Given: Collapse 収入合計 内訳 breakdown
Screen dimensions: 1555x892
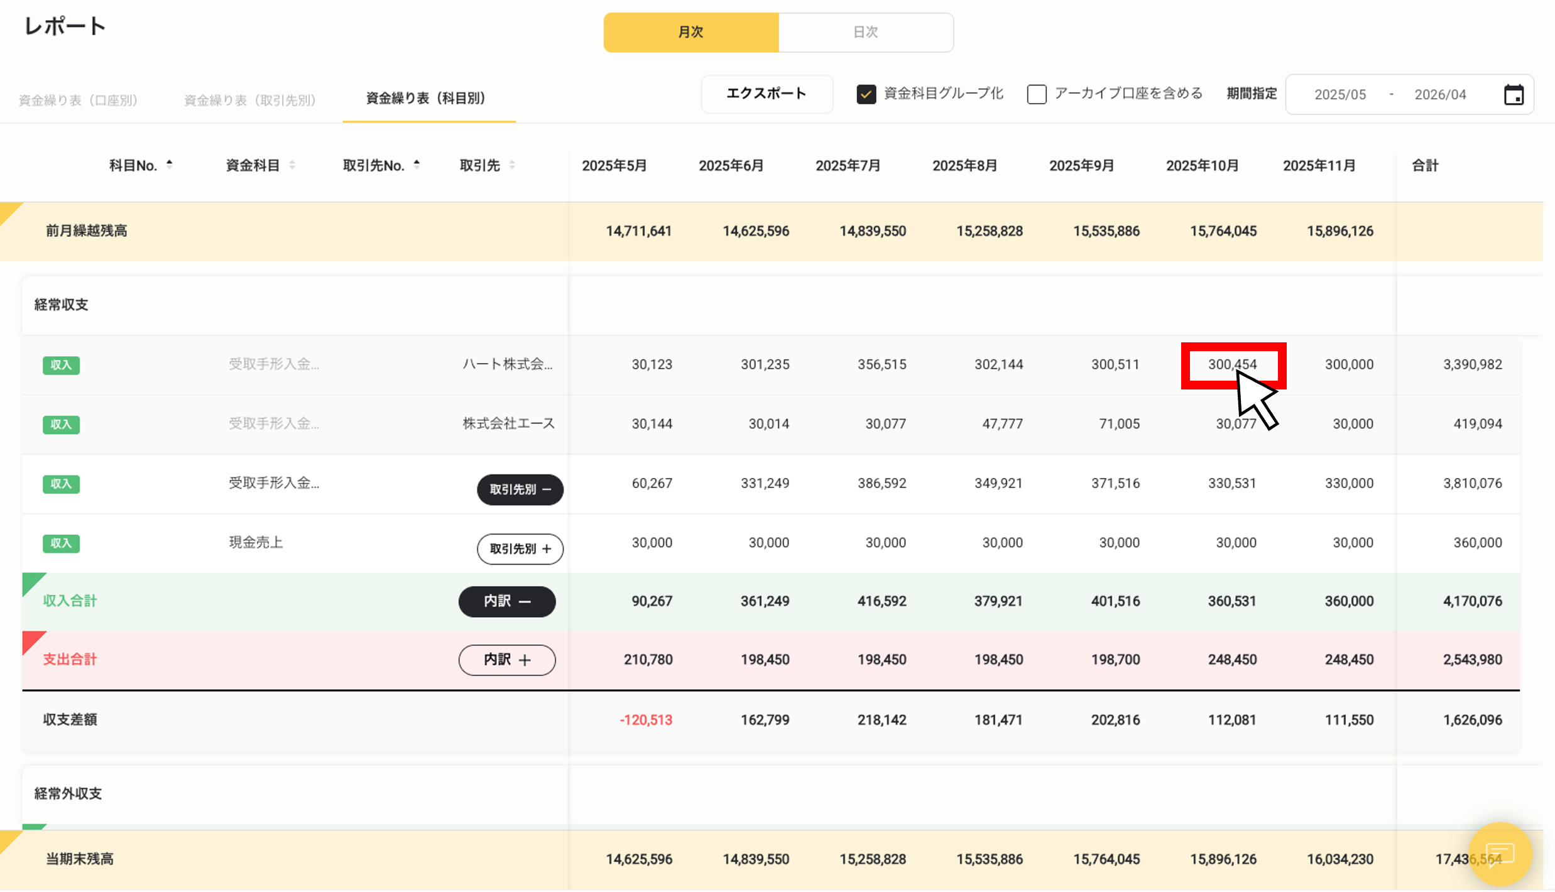Looking at the screenshot, I should point(506,601).
